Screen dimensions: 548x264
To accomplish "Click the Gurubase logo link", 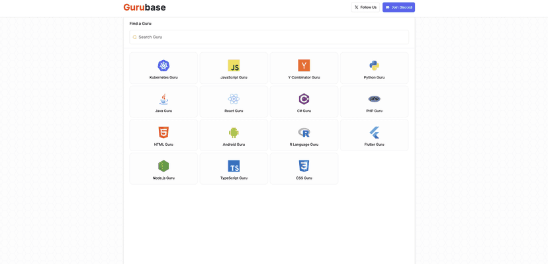I will pos(144,7).
